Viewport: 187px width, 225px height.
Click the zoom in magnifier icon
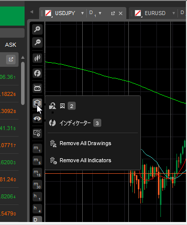pos(37,29)
